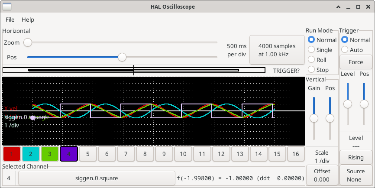Select Single run mode
Viewport: 375px width, 188px height.
coord(311,50)
